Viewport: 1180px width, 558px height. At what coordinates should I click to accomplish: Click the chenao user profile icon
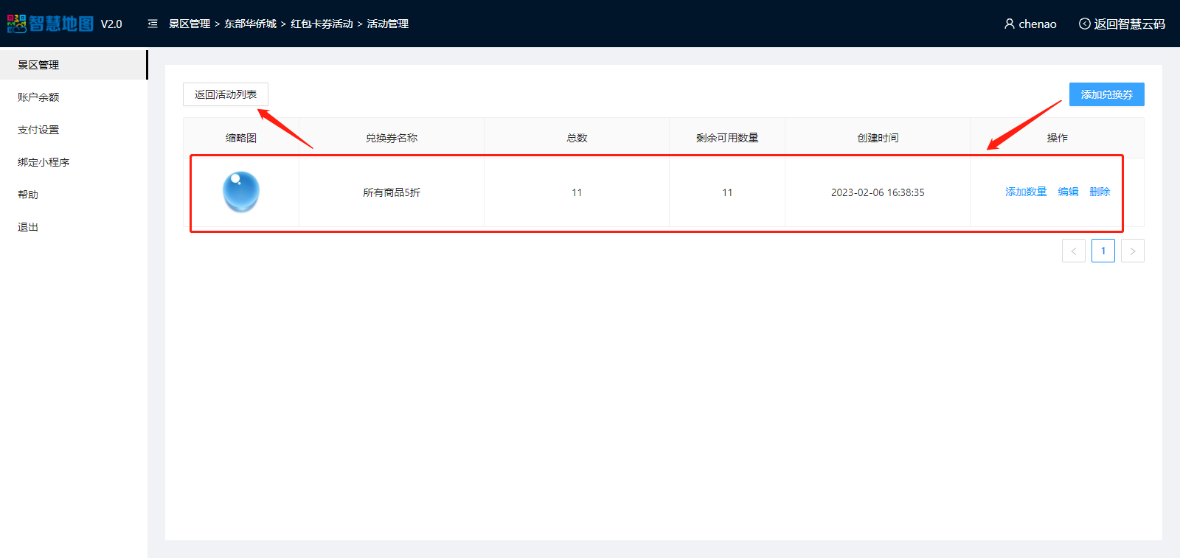pyautogui.click(x=1009, y=24)
